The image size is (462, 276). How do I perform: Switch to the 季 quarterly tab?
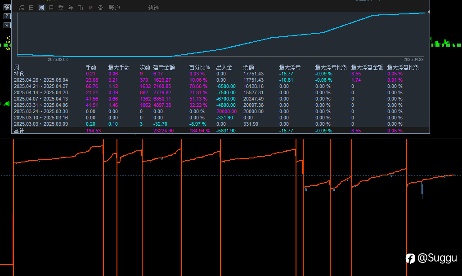click(61, 8)
